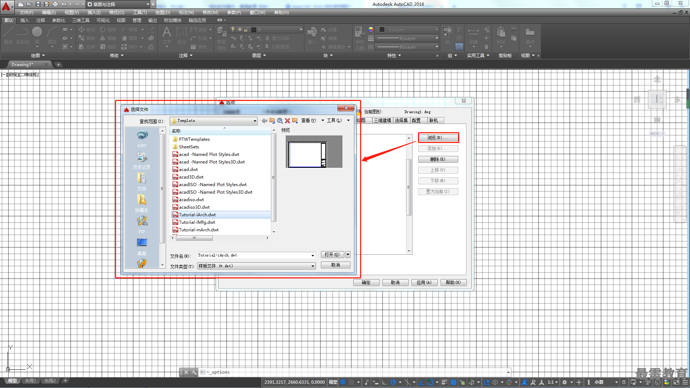Toggle 2D object snap in status bar

tap(431, 382)
